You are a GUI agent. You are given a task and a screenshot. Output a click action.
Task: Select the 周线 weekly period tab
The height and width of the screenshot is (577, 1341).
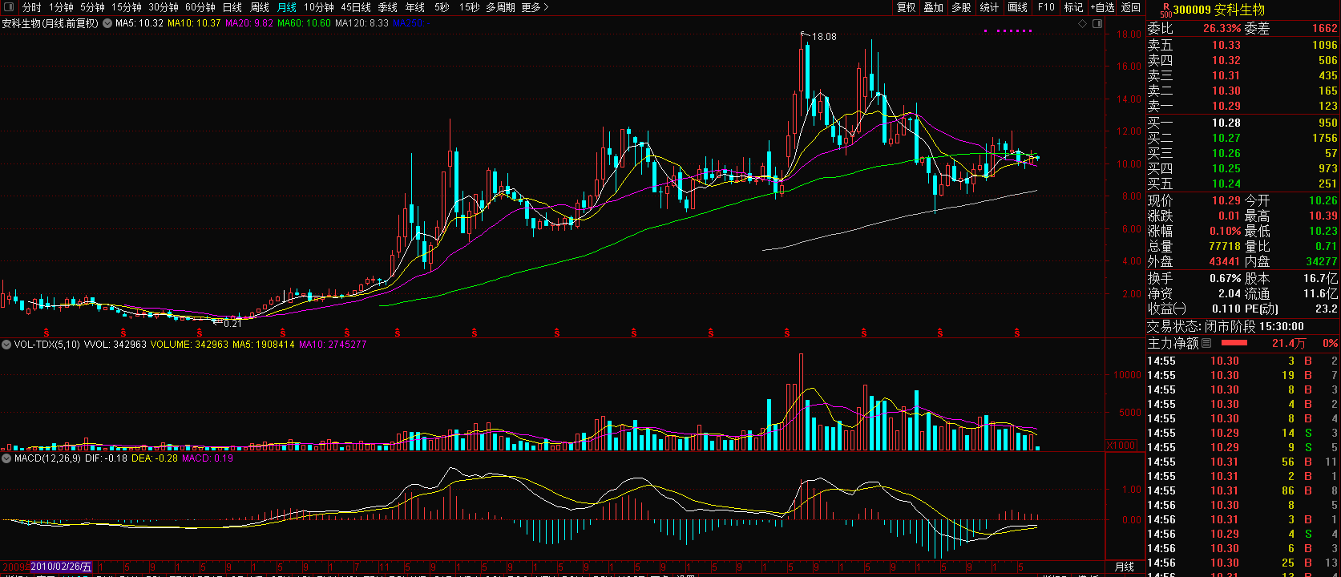coord(260,7)
